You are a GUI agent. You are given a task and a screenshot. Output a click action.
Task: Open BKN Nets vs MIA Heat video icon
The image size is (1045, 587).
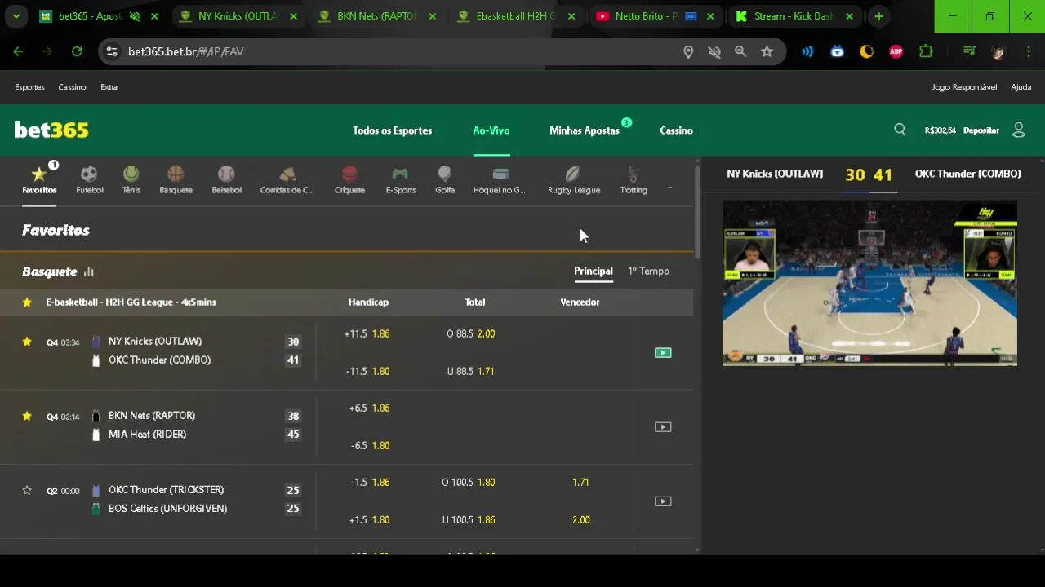coord(663,426)
